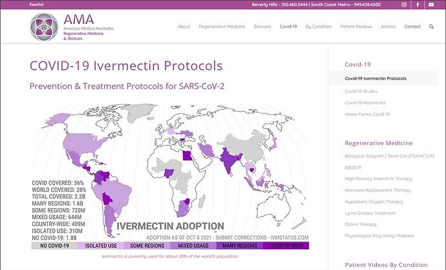The image size is (446, 270).
Task: Click the NO COVID-19 legend swatch
Action: point(54,245)
